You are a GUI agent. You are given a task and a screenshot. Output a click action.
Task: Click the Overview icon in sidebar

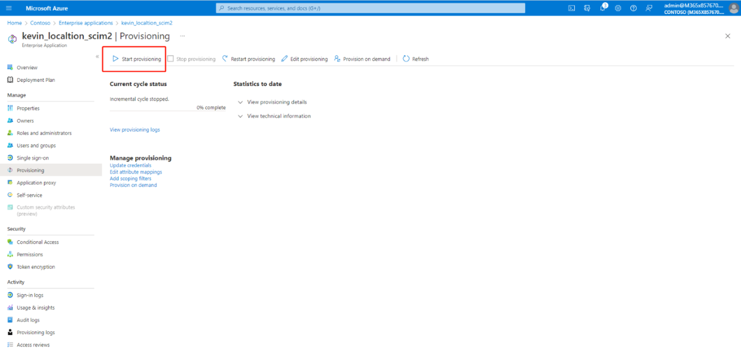[x=10, y=67]
